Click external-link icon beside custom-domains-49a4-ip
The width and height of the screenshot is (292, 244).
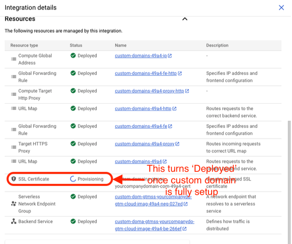(x=170, y=56)
